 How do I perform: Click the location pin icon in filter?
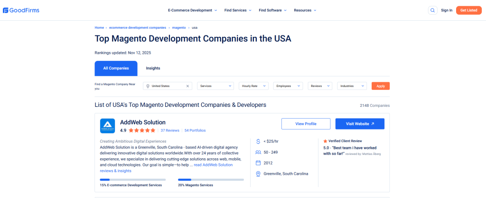[x=148, y=86]
